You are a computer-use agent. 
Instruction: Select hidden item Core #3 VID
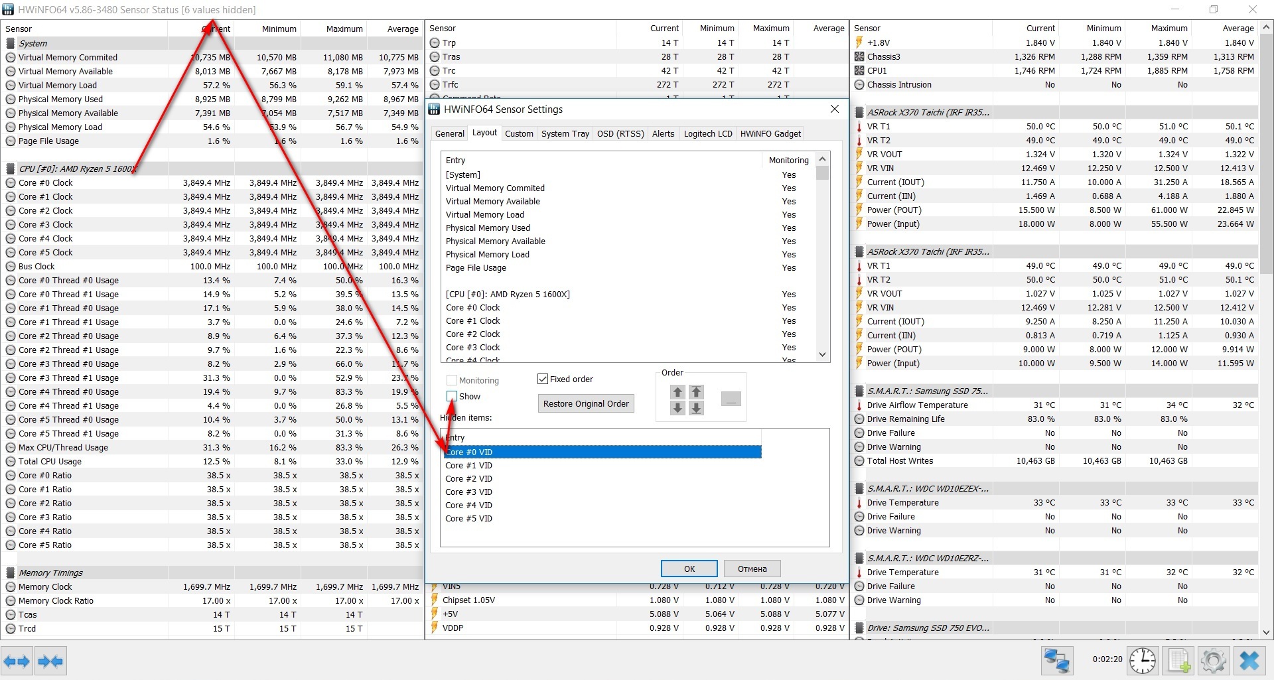pos(602,492)
